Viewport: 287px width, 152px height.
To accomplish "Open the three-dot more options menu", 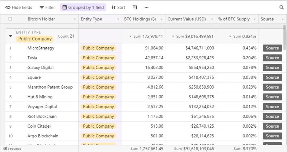I will [x=146, y=7].
